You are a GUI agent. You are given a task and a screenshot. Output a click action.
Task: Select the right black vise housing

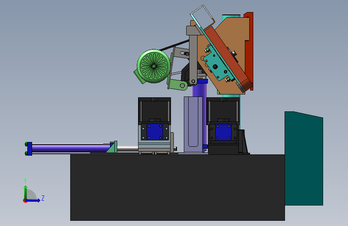coord(223,111)
